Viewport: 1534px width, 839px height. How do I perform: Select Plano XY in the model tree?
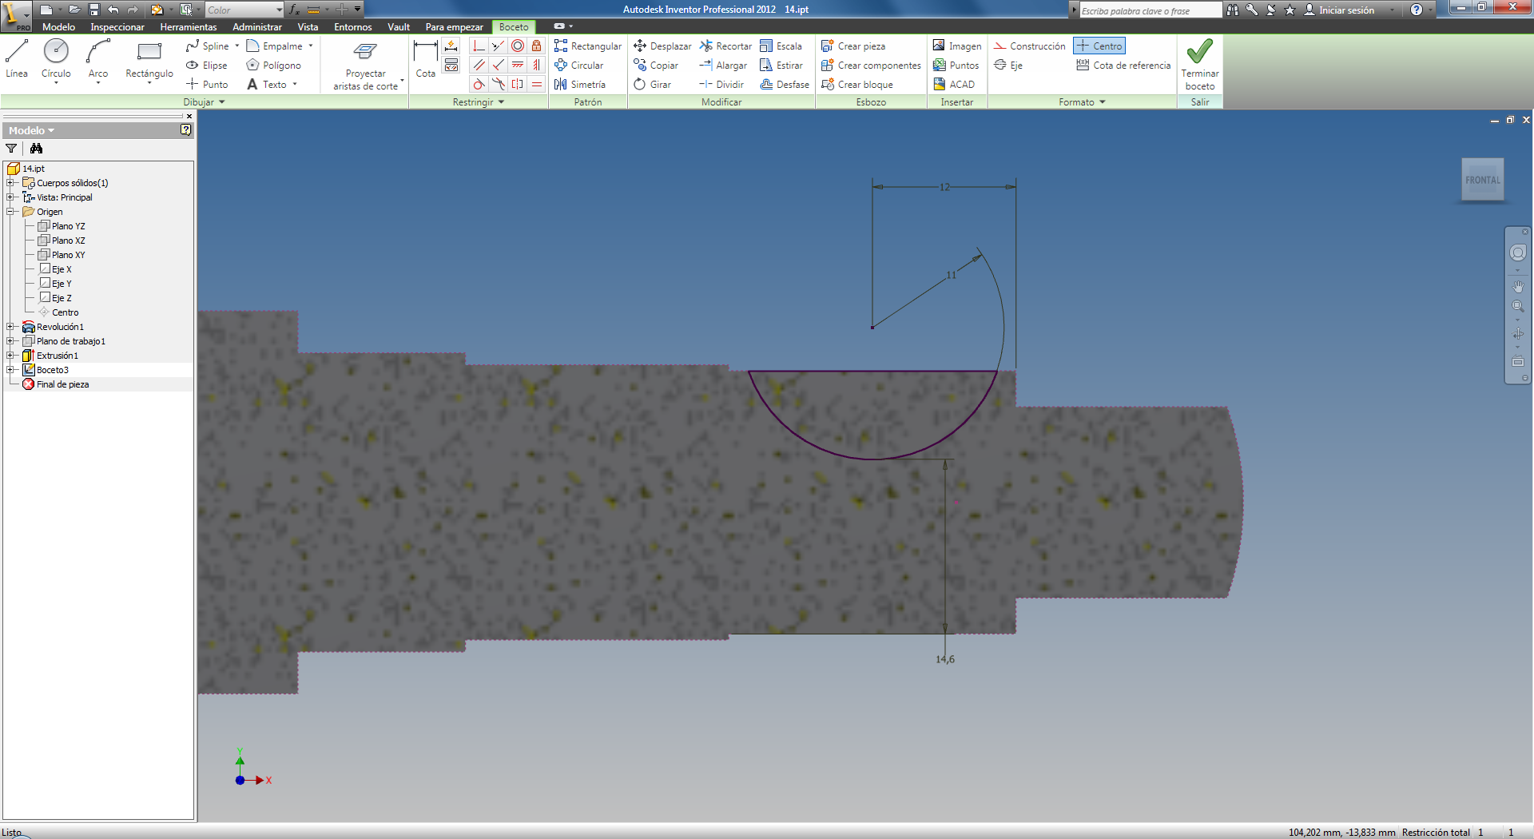[62, 255]
